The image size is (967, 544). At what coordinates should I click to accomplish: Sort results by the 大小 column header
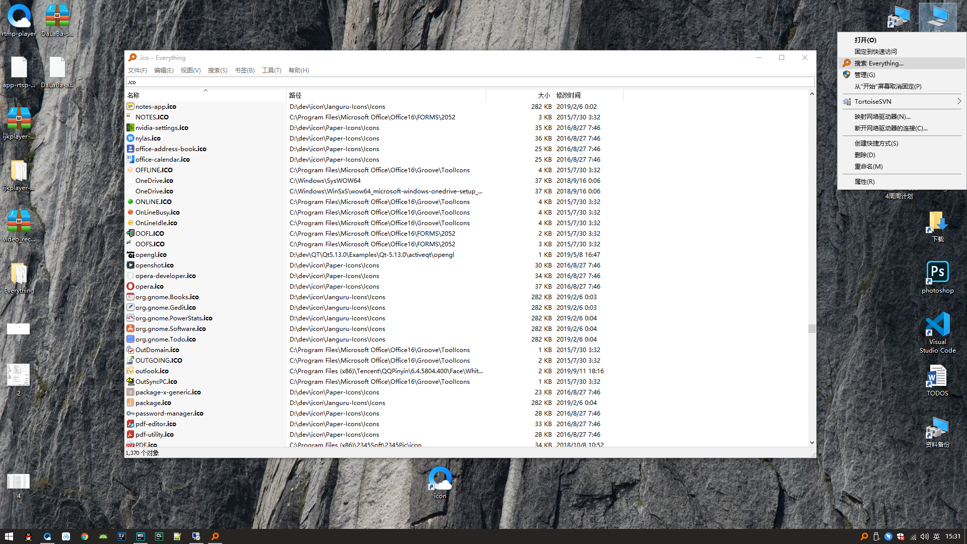coord(543,95)
